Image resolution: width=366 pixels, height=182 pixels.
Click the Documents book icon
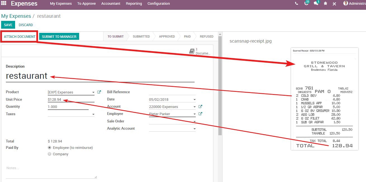pos(192,51)
